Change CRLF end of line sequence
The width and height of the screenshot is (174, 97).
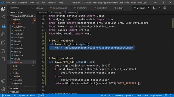coord(146,95)
